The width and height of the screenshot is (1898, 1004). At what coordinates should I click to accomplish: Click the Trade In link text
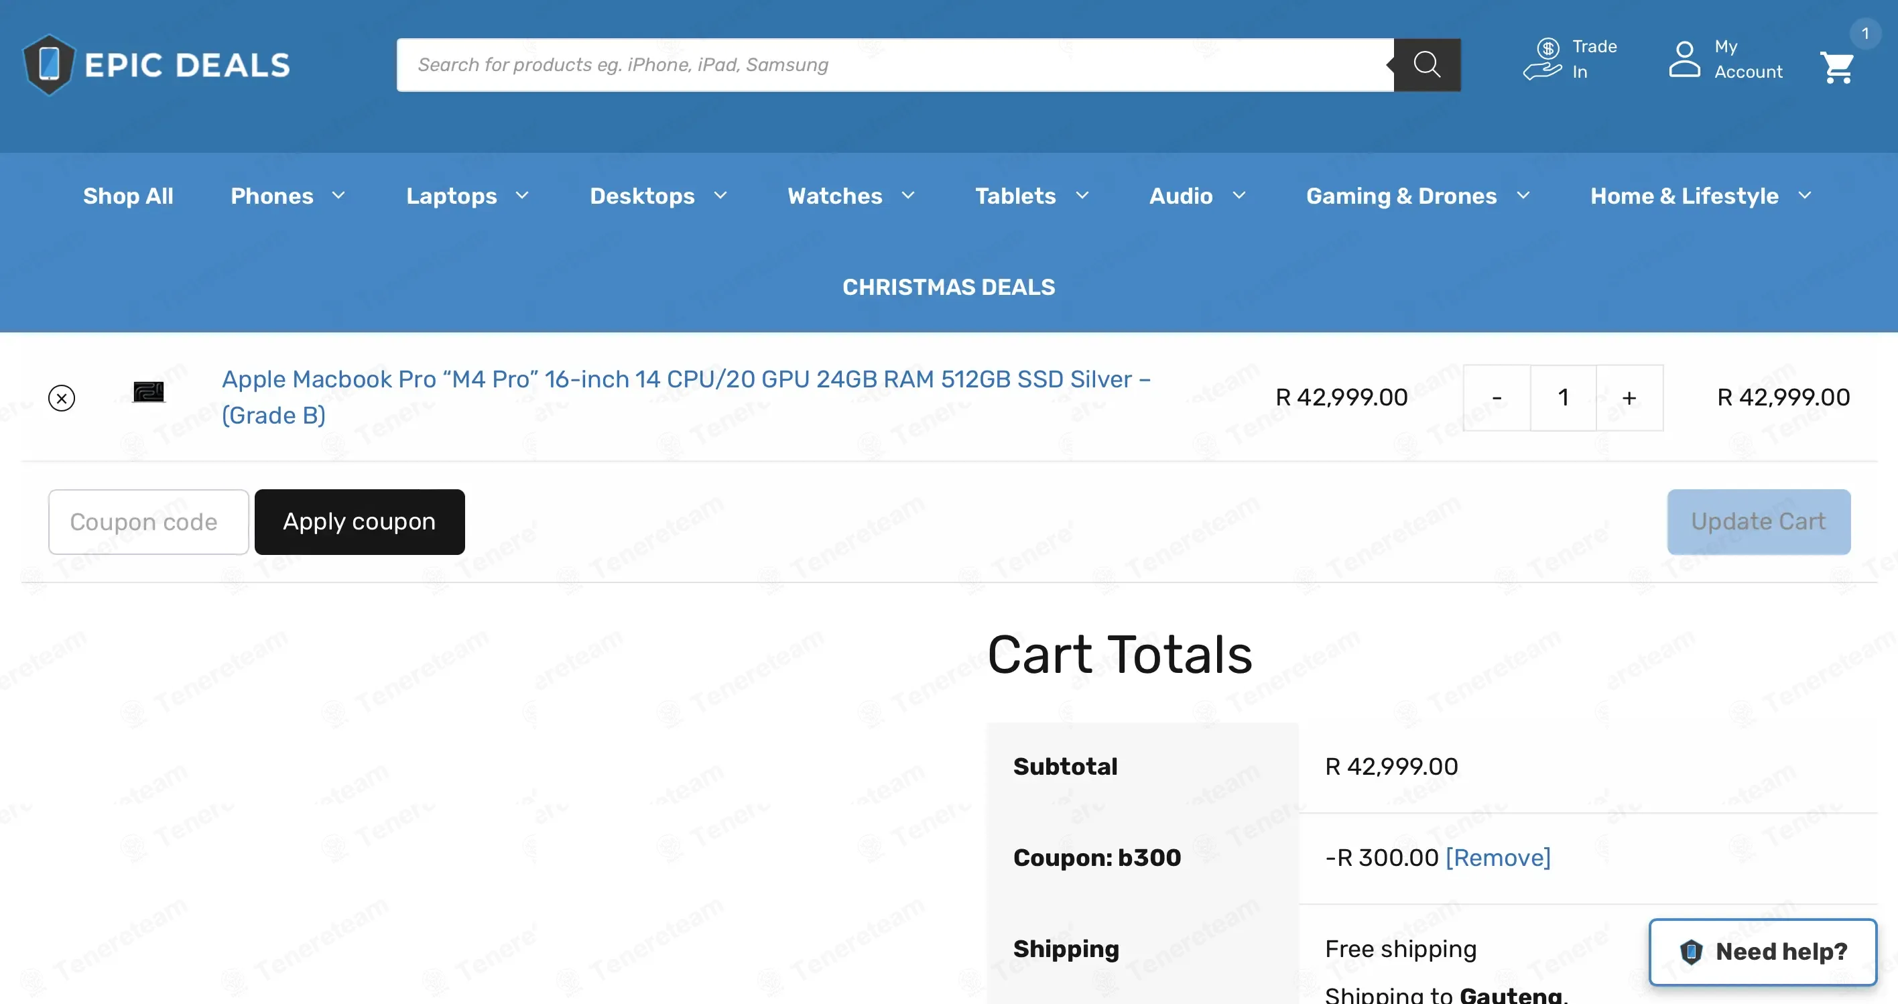[x=1594, y=59]
